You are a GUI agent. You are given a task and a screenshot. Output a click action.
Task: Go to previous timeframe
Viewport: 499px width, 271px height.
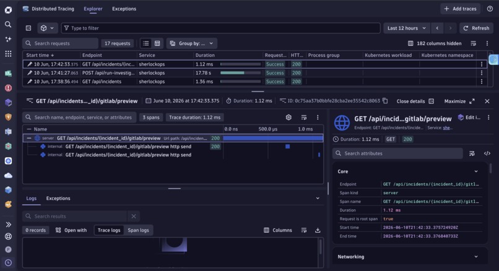pos(437,28)
